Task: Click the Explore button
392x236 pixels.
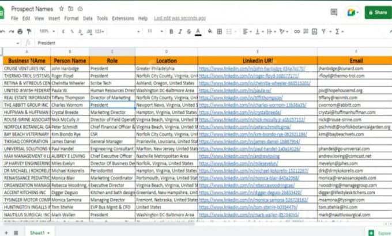Action: 379,233
